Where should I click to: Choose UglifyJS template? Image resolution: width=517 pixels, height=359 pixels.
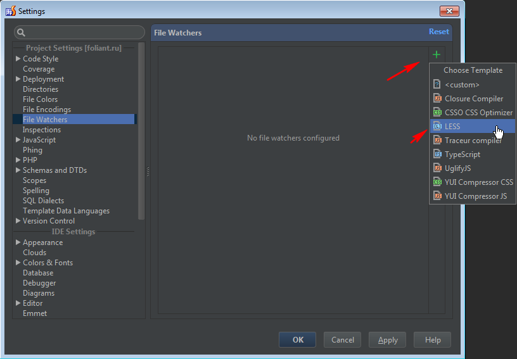[x=473, y=168]
